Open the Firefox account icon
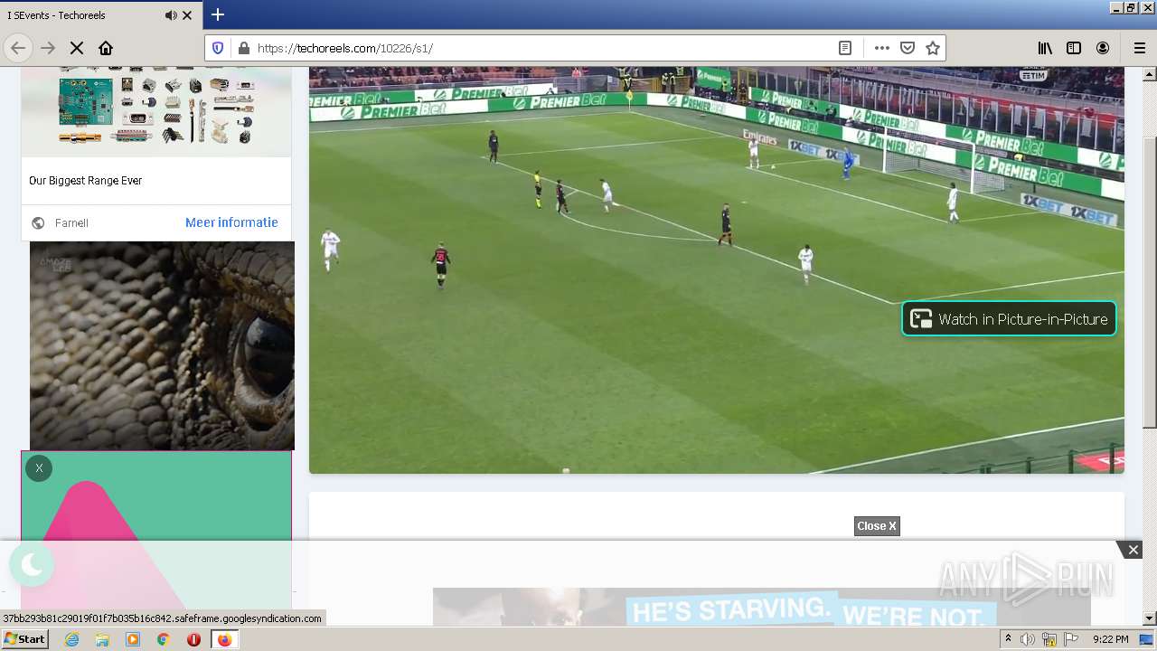1157x651 pixels. coord(1103,48)
